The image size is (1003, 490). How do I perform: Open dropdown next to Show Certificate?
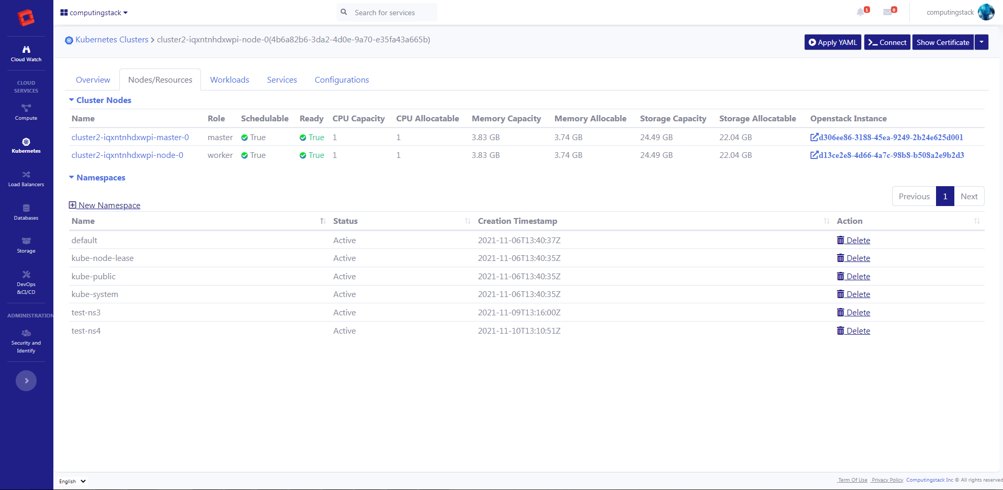(x=982, y=42)
